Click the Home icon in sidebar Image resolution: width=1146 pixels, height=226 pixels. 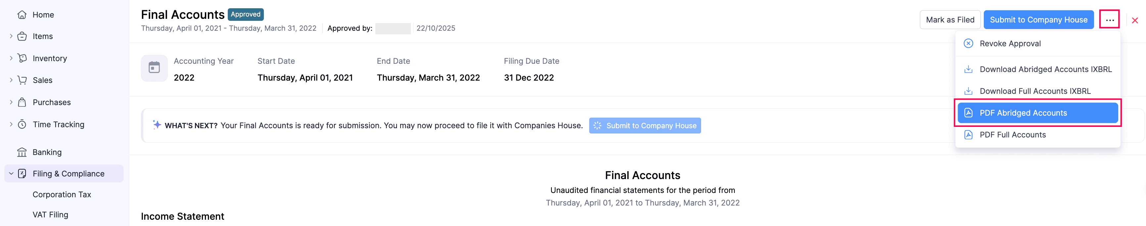[22, 15]
